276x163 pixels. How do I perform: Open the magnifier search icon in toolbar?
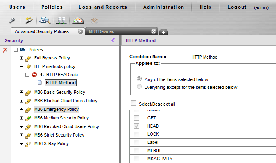(x=45, y=20)
